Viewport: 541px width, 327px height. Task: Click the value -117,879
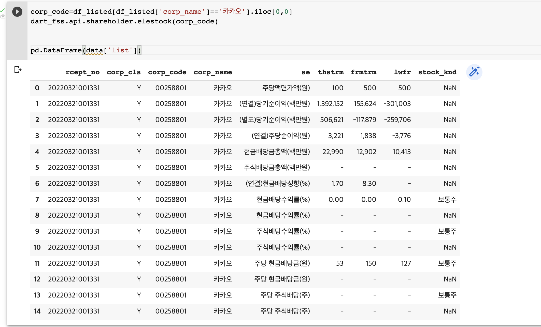[x=364, y=120]
